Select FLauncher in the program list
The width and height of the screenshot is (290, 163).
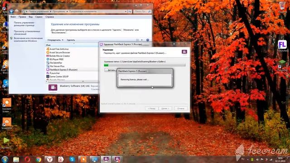[x=53, y=73]
